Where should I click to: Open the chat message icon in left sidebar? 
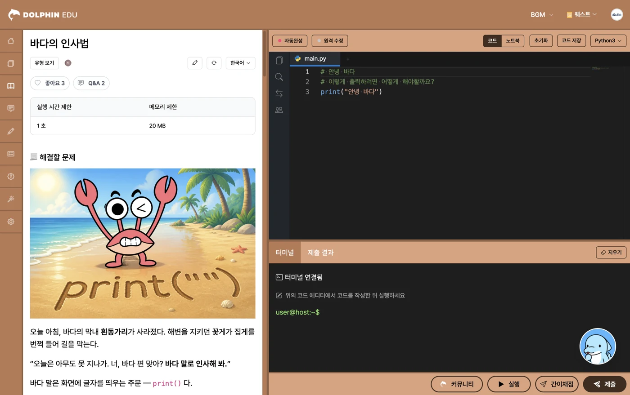[11, 108]
